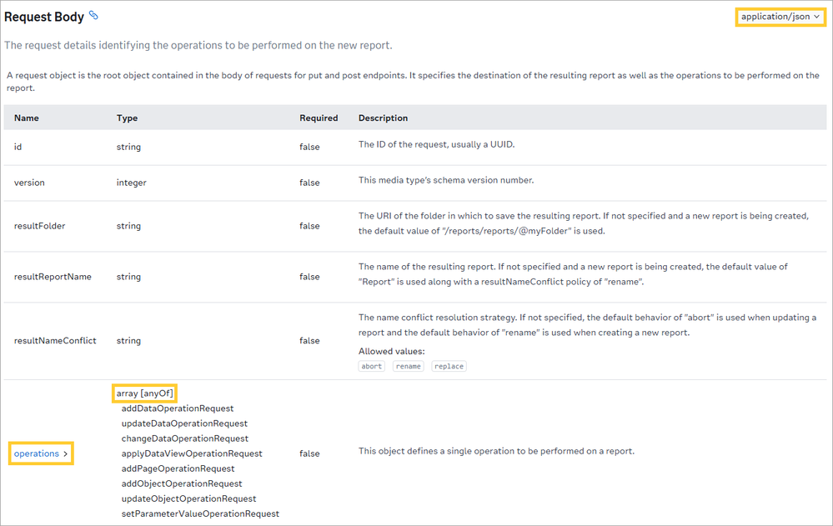The image size is (833, 526).
Task: Open the application/json media type dropdown
Action: pos(780,16)
